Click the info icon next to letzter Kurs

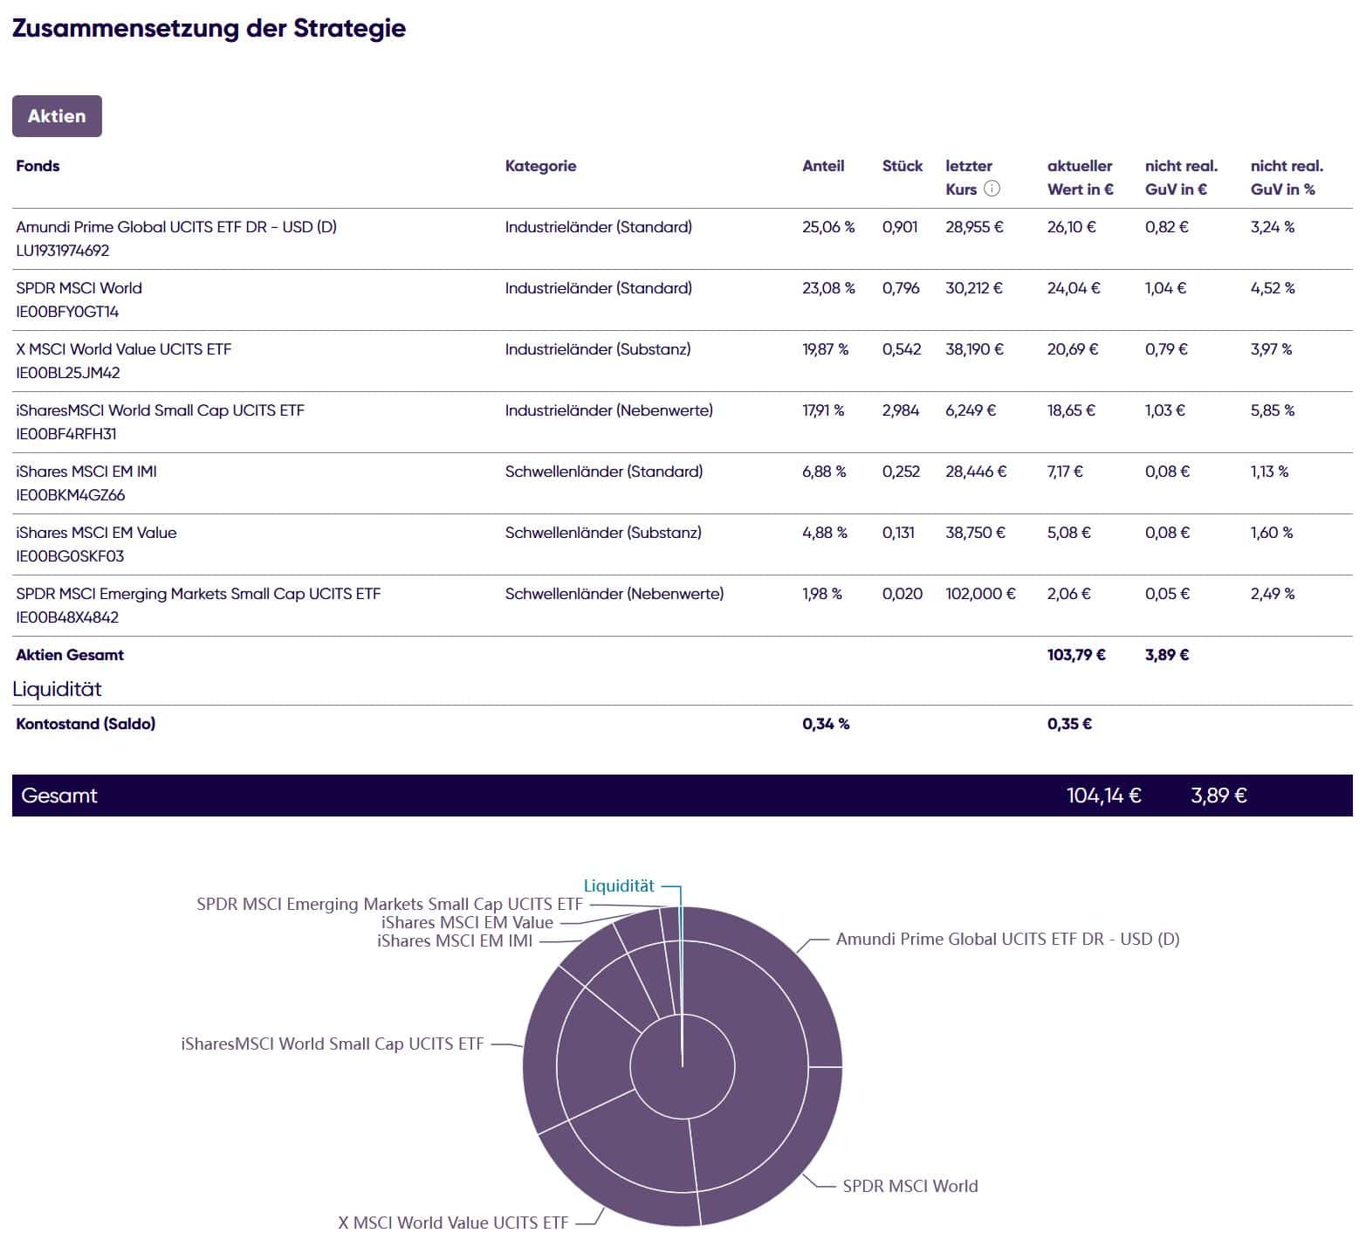point(992,189)
